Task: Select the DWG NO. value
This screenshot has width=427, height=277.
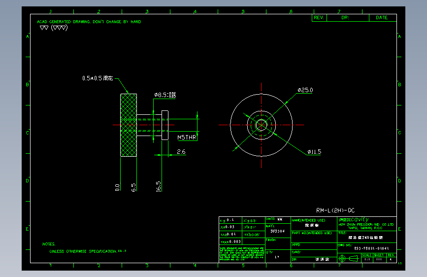Action: [371, 248]
